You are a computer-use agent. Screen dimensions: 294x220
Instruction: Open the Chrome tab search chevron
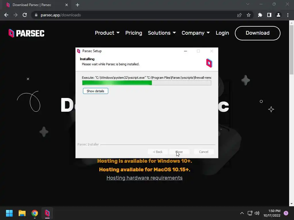pyautogui.click(x=248, y=4)
